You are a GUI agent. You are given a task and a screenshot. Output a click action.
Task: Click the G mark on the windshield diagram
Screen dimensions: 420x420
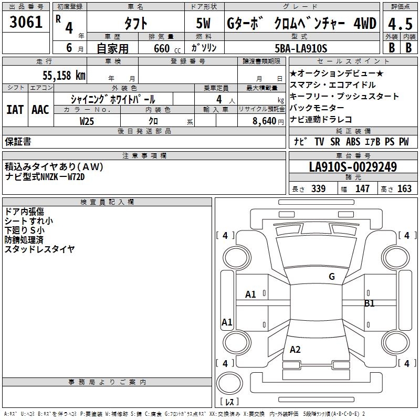pyautogui.click(x=331, y=277)
